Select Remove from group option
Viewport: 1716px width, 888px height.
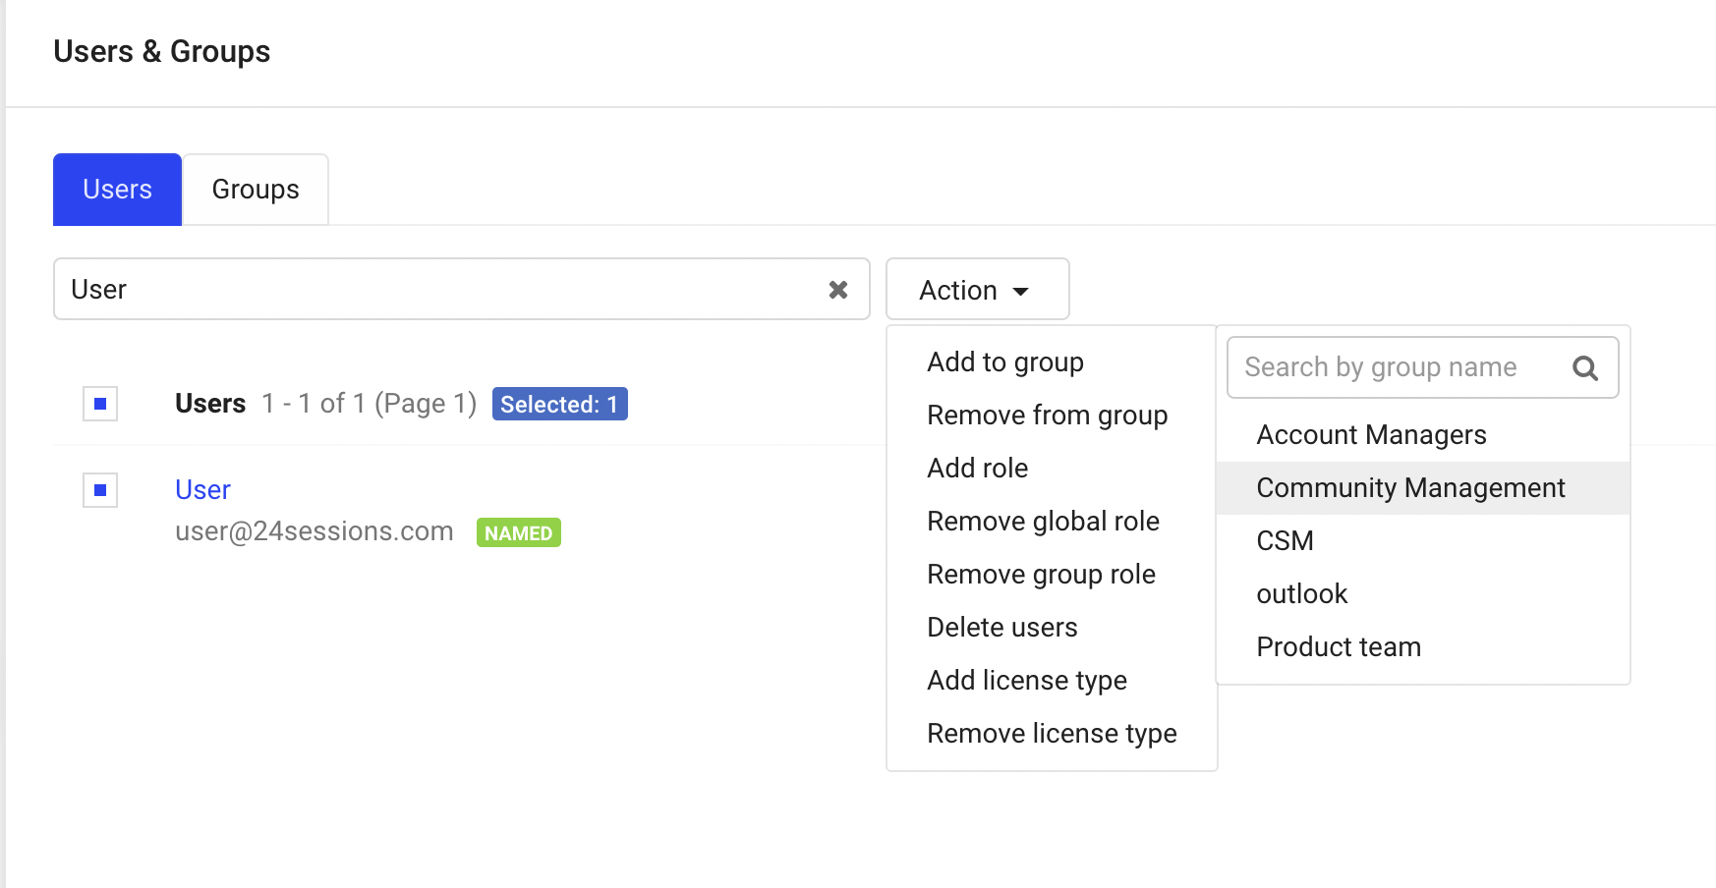click(x=1047, y=416)
